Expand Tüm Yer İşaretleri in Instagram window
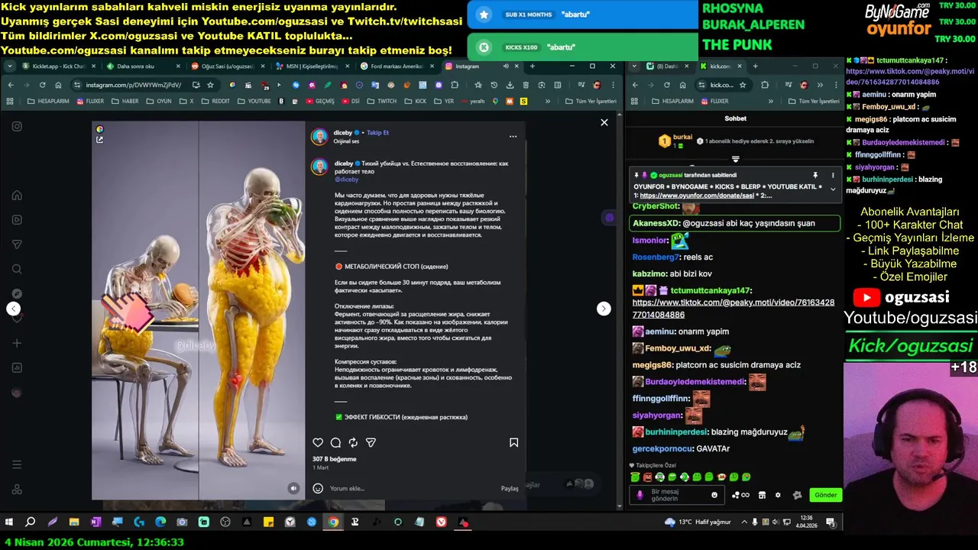978x550 pixels. point(591,101)
